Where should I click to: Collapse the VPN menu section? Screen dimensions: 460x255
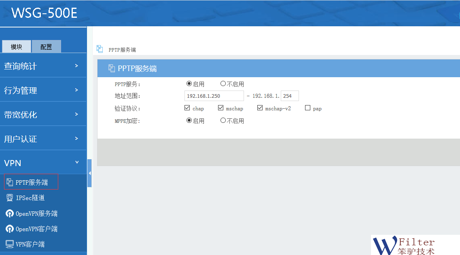pos(43,163)
